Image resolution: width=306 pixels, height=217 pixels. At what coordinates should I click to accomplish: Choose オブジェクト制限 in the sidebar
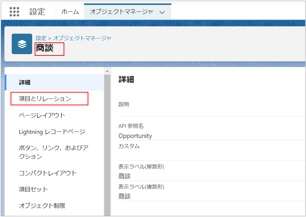(x=42, y=206)
